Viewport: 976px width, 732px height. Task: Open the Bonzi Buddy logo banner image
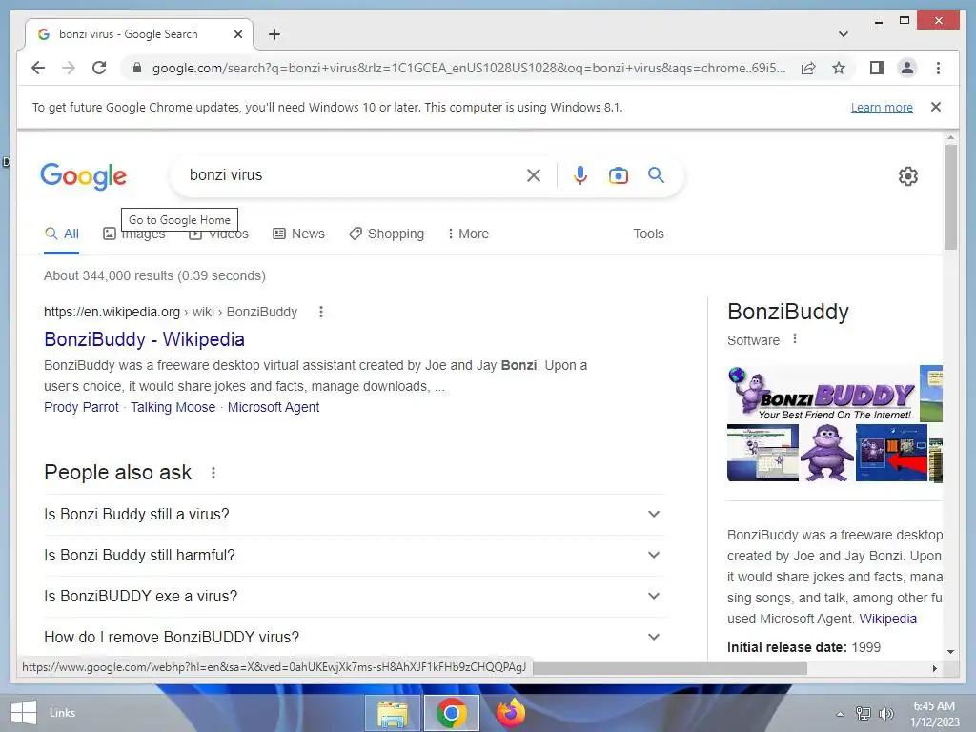click(823, 394)
